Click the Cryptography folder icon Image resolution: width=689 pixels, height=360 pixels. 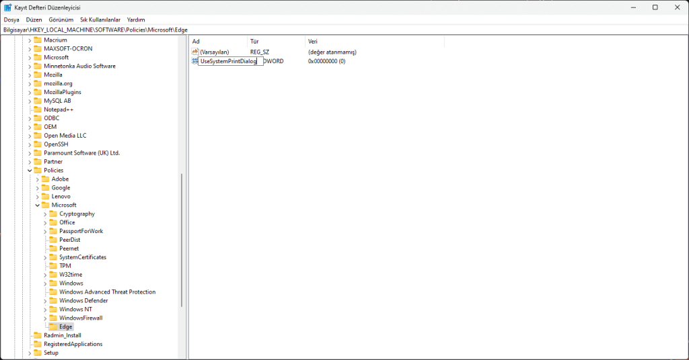tap(53, 214)
